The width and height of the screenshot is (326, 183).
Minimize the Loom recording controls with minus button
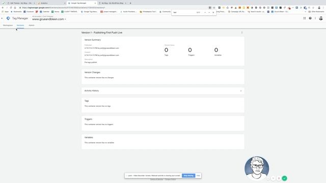268,178
